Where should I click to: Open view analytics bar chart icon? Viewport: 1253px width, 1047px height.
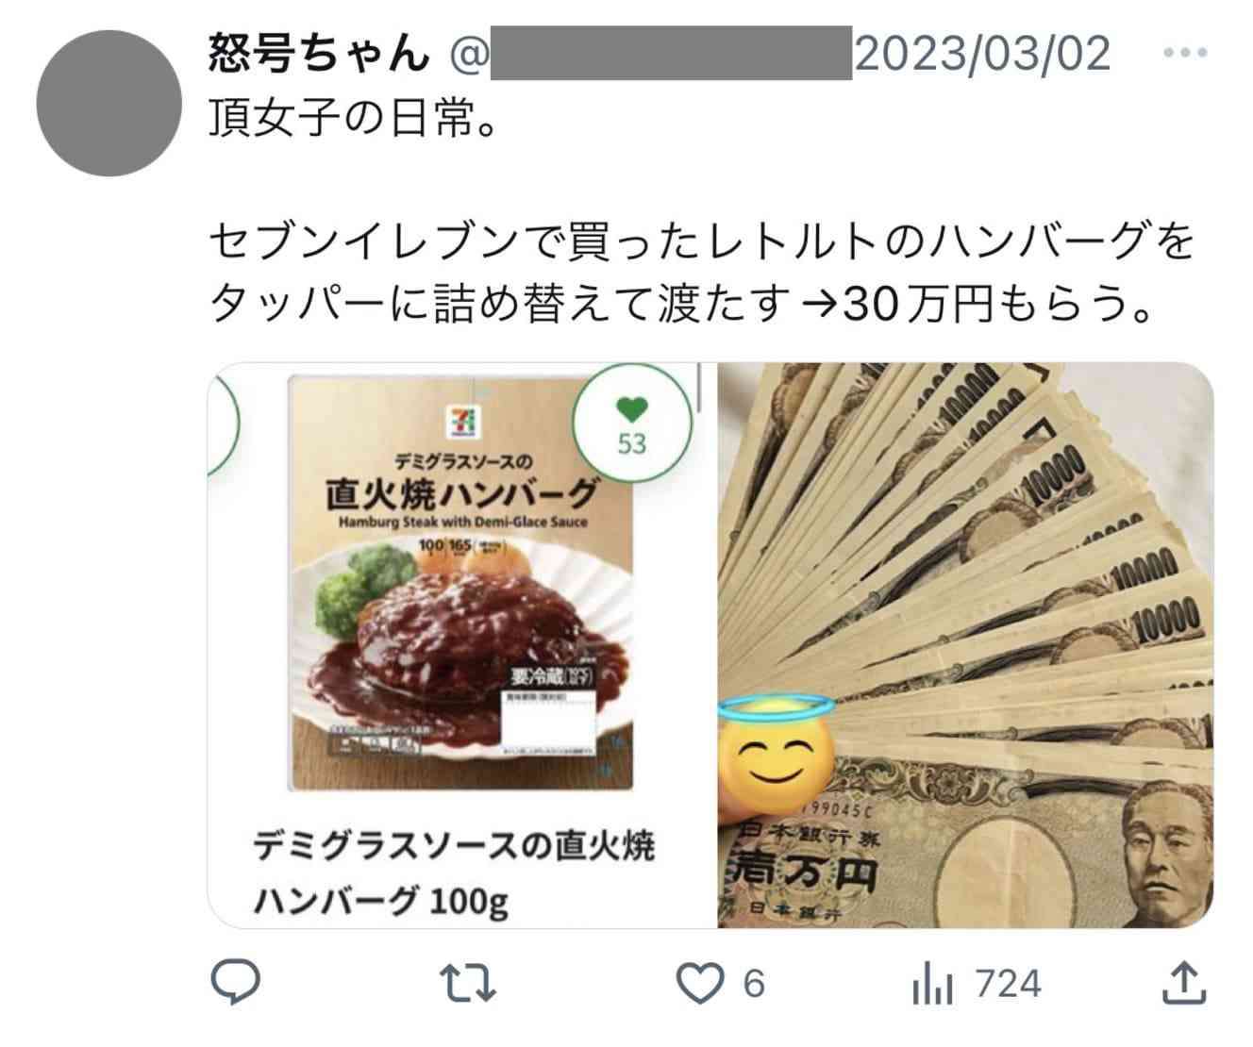(933, 985)
